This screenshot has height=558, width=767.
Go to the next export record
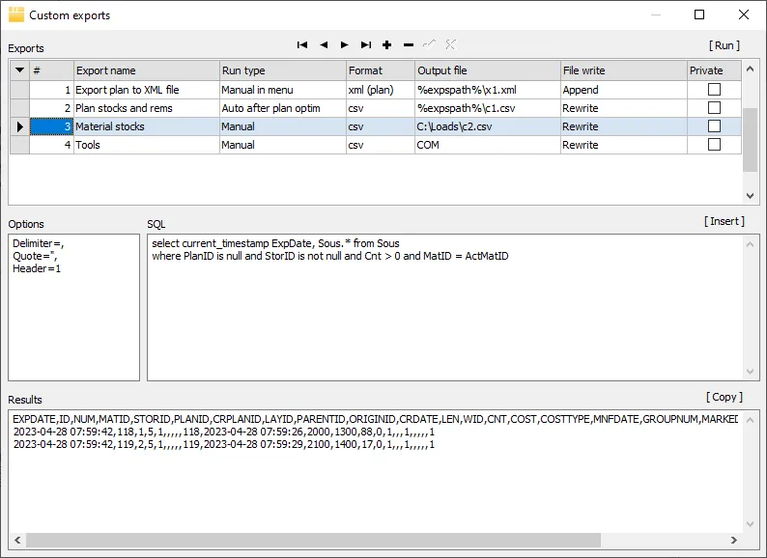[345, 44]
